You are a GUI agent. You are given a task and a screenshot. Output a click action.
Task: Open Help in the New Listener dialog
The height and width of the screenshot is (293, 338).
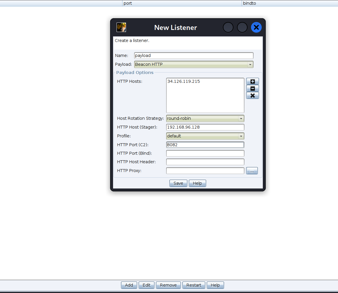(x=197, y=183)
